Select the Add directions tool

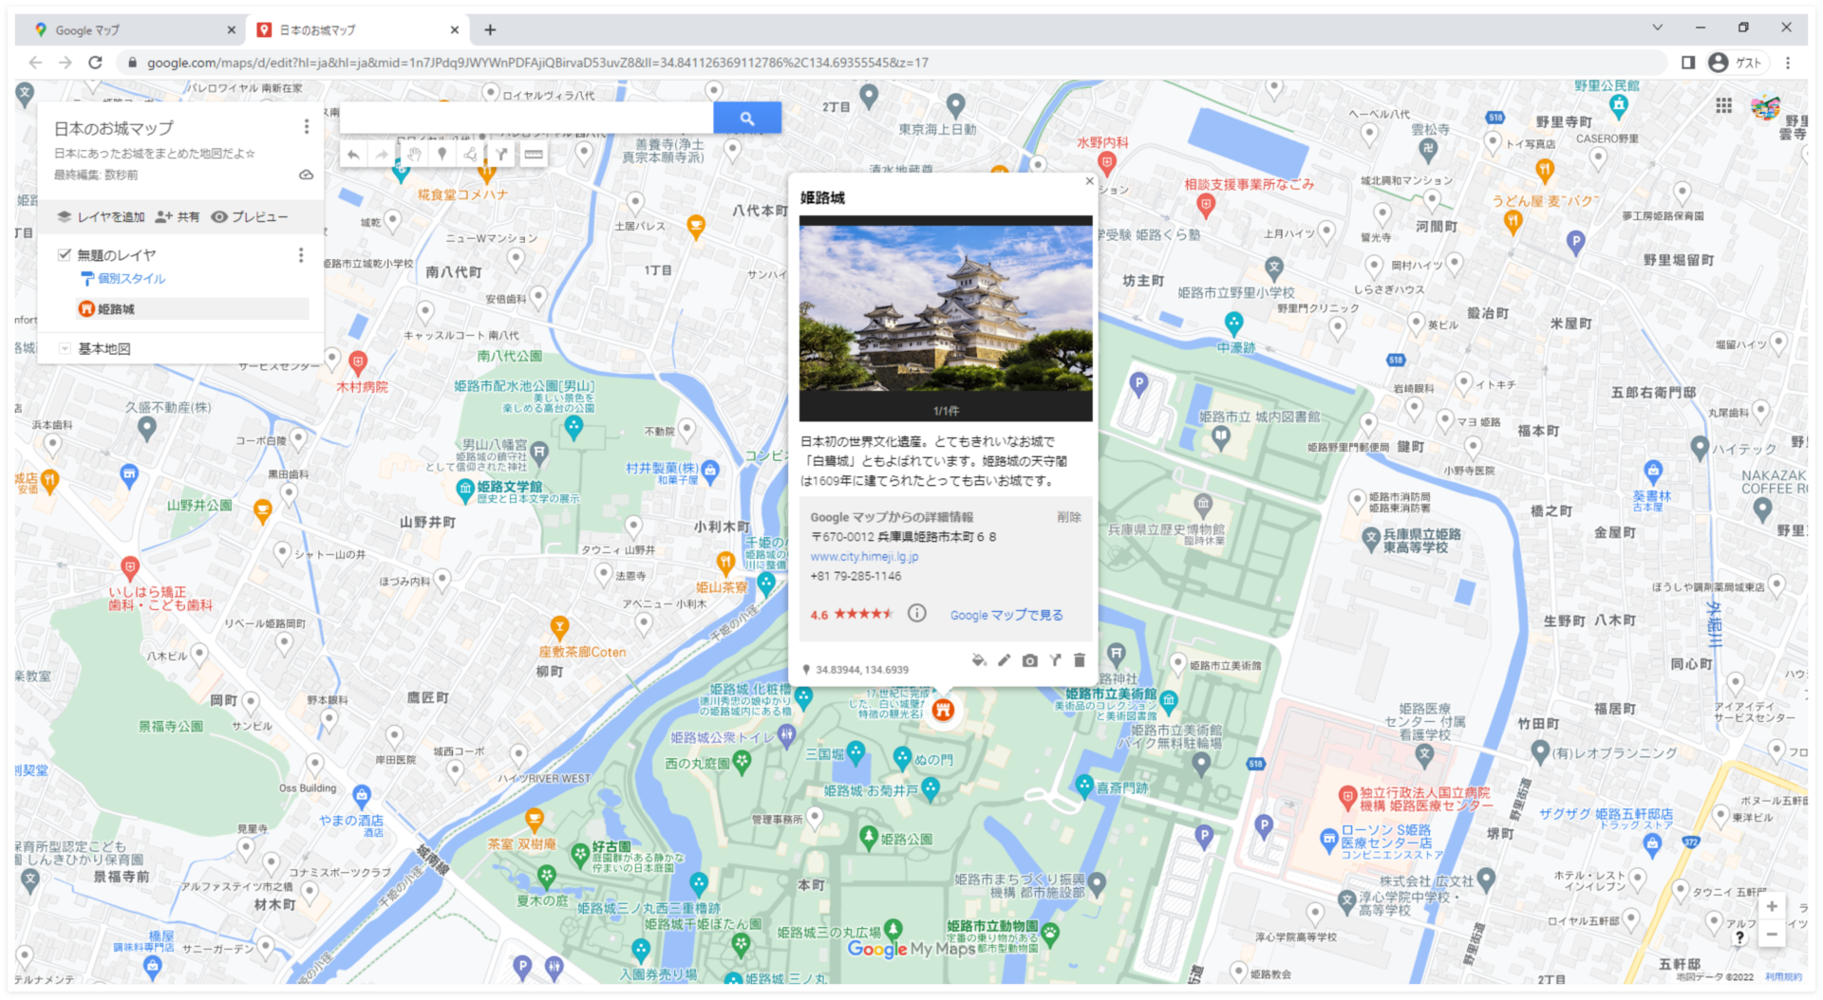pyautogui.click(x=501, y=155)
